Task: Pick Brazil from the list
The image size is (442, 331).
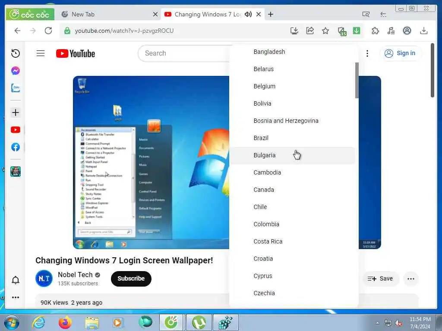Action: pos(293,138)
